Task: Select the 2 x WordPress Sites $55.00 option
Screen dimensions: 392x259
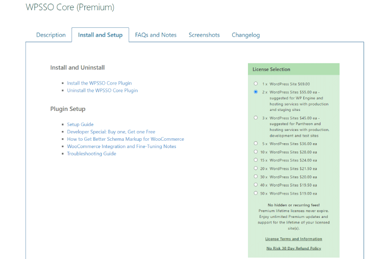Action: (255, 92)
